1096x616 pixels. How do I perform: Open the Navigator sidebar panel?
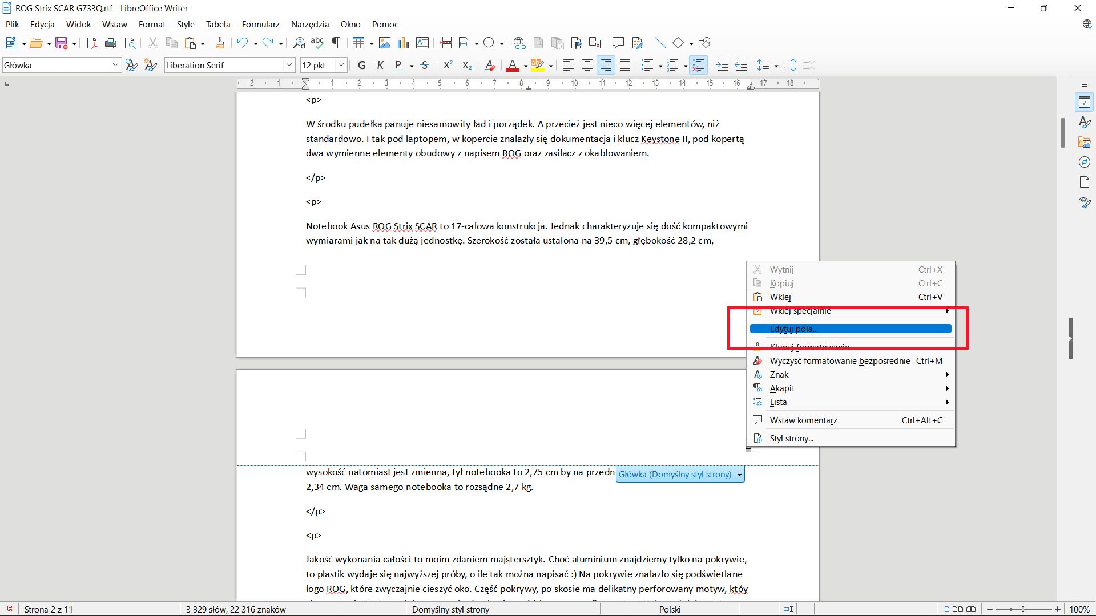(x=1084, y=161)
